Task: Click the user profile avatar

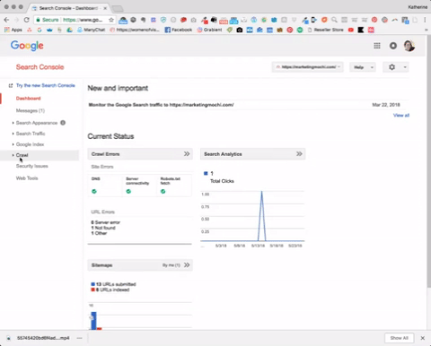Action: click(409, 46)
